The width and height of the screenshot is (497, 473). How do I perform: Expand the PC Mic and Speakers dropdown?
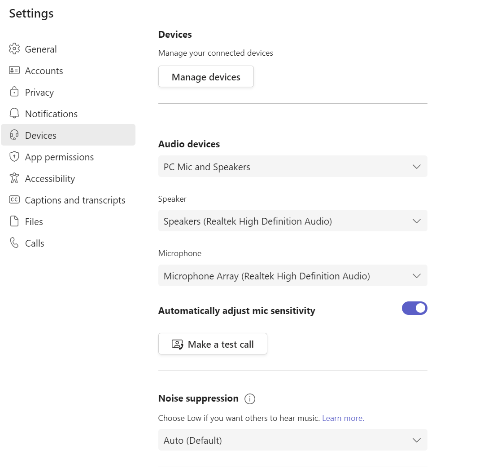tap(292, 167)
